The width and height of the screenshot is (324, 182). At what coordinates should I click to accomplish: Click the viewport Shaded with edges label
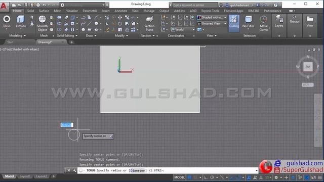[x=26, y=50]
